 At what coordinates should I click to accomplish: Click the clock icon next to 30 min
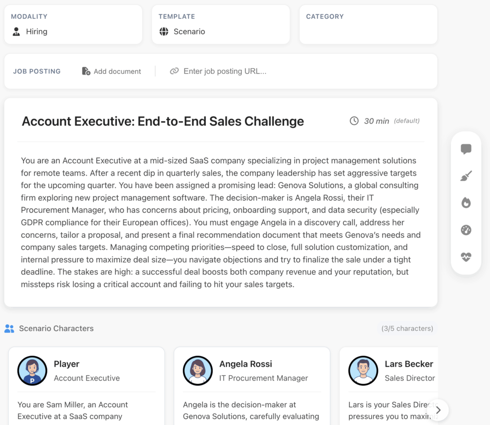(354, 121)
